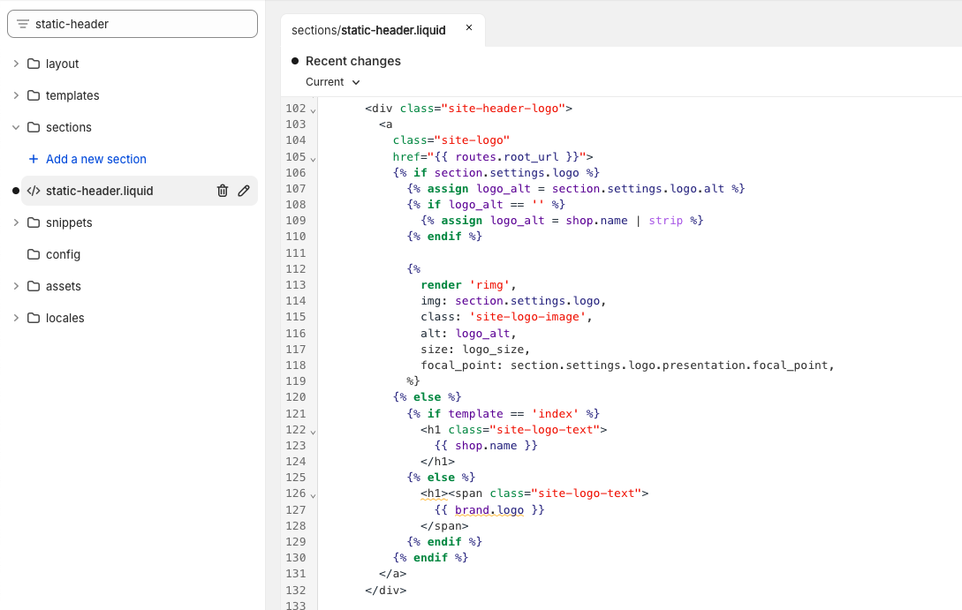Close the static-header.liquid tab

469,28
